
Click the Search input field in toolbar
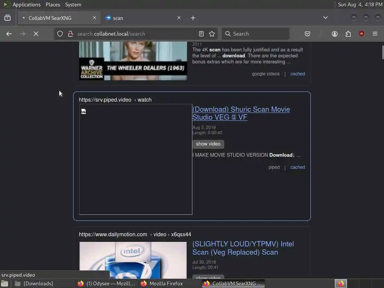(255, 34)
